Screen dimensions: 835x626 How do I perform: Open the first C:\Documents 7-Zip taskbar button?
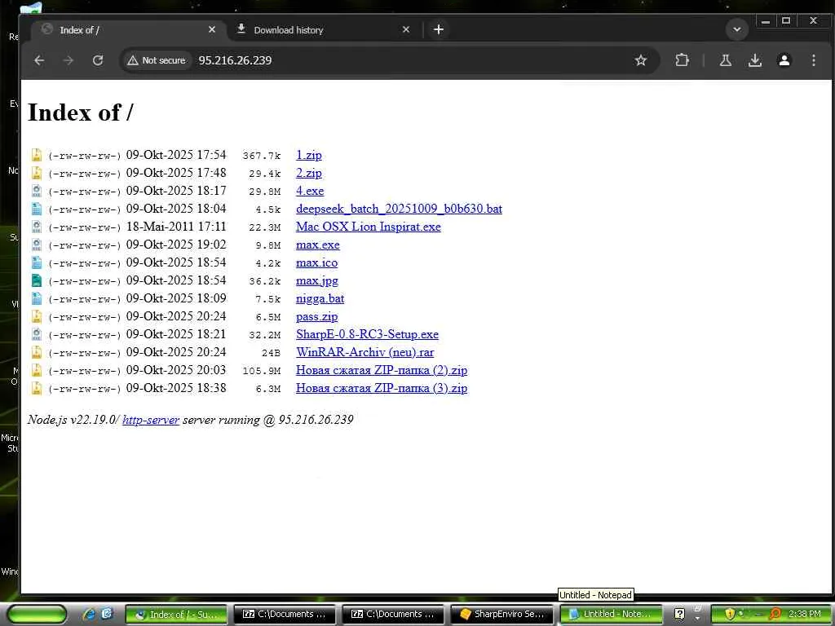(x=285, y=615)
